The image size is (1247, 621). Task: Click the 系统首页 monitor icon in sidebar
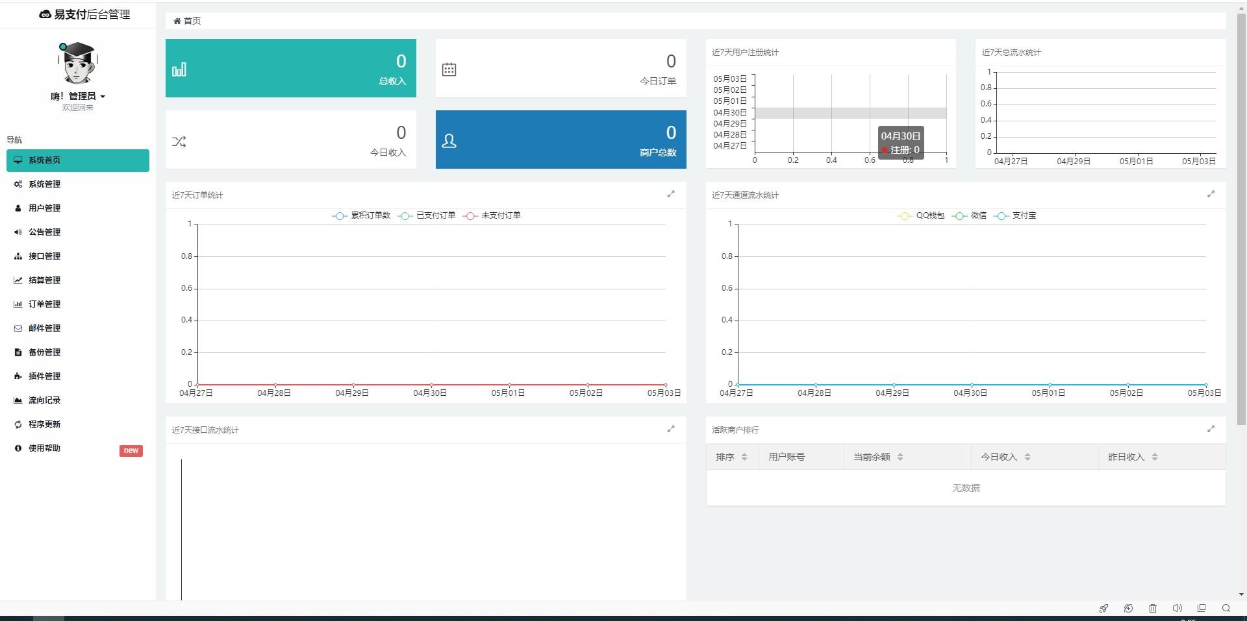18,160
